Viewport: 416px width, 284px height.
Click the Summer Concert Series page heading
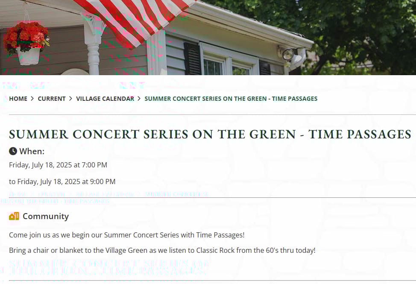pyautogui.click(x=210, y=134)
